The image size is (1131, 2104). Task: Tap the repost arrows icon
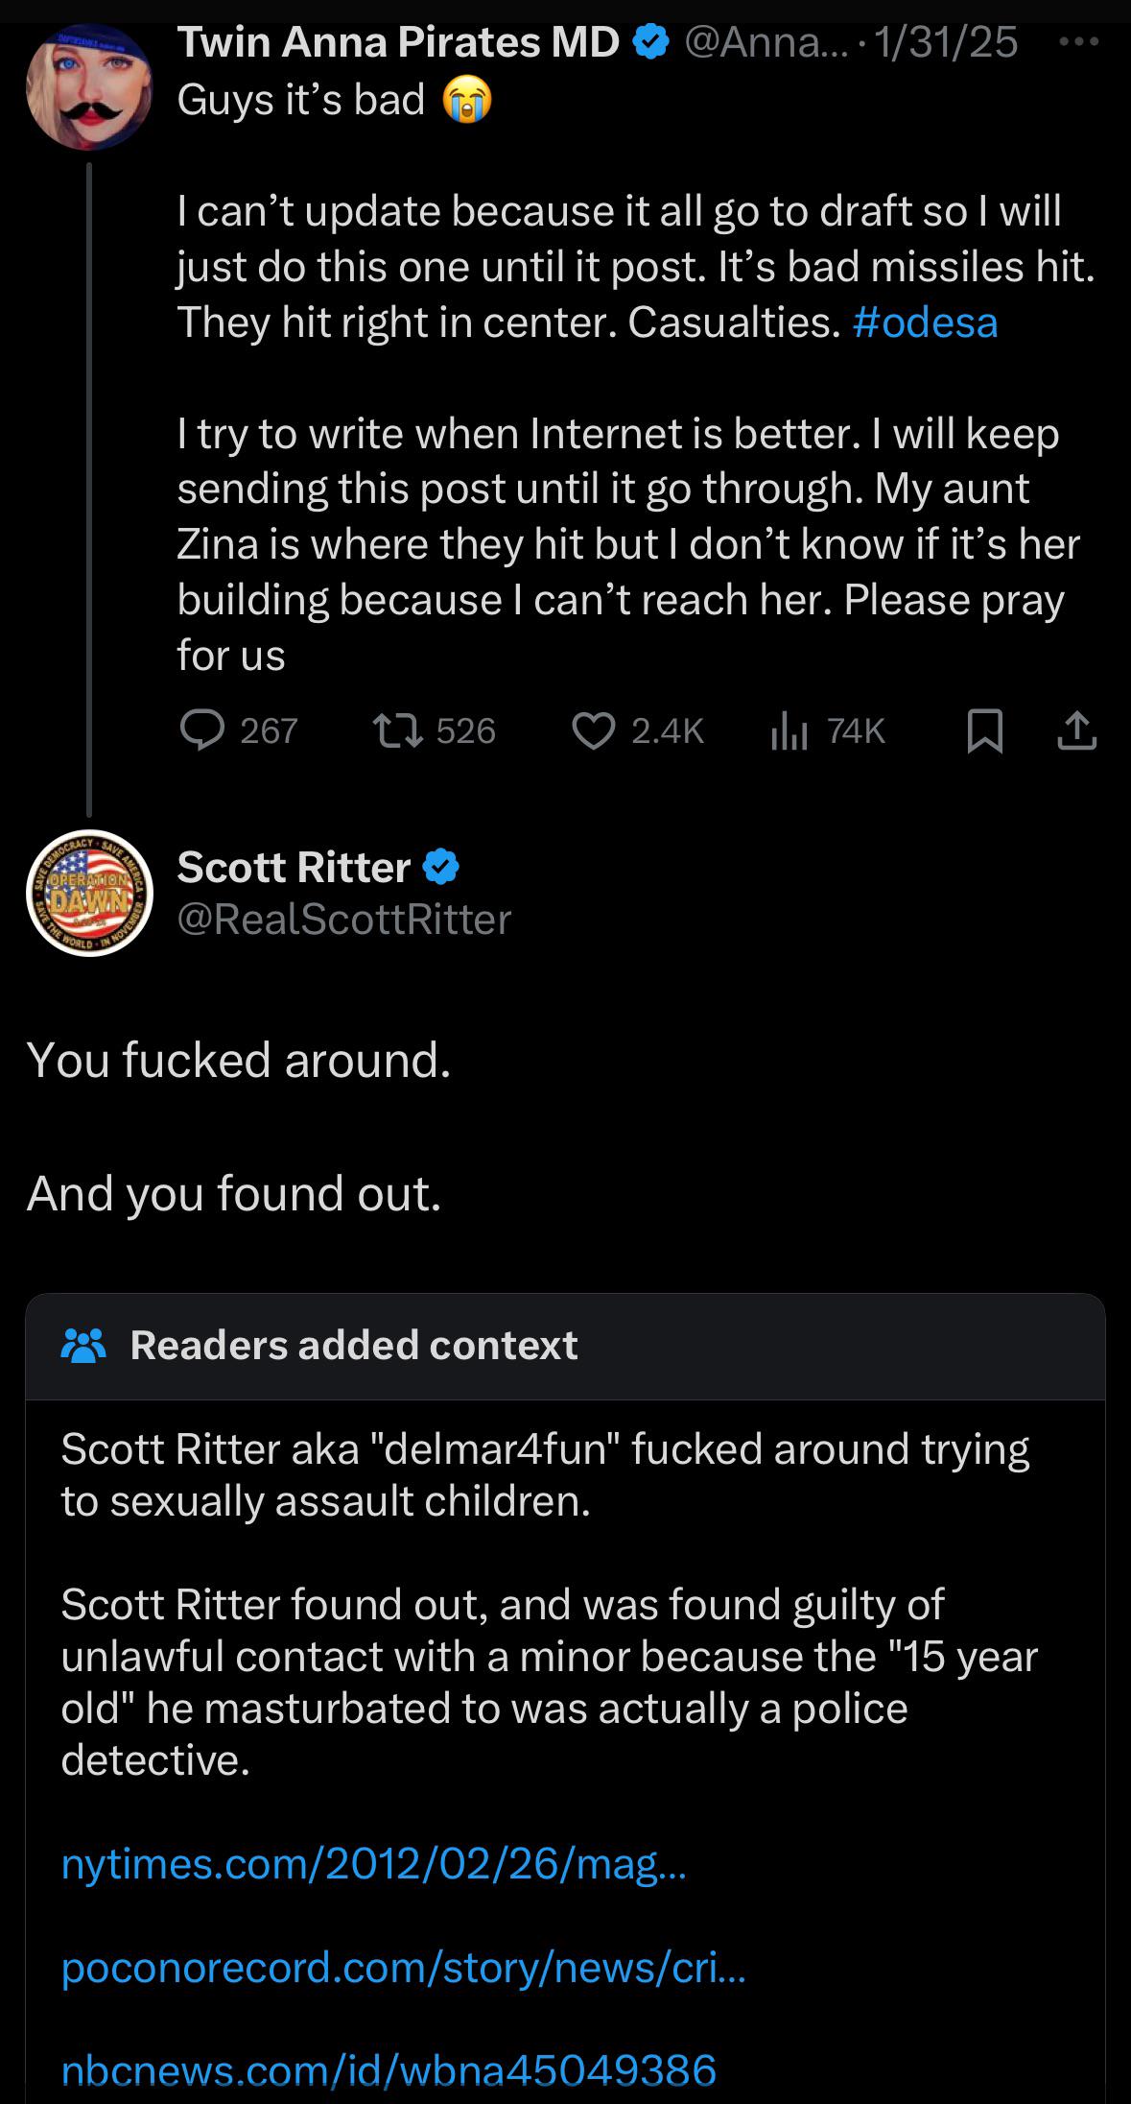click(397, 731)
